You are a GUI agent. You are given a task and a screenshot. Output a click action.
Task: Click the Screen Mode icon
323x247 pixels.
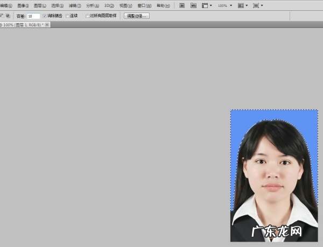coord(256,5)
